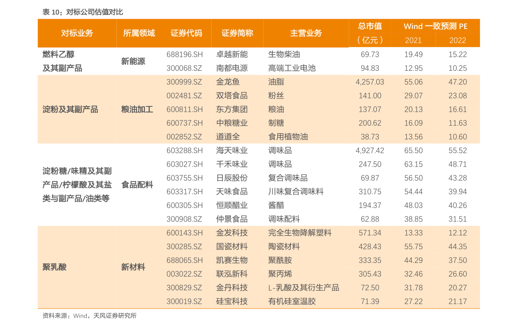This screenshot has width=525, height=328.
Task: Select company name 硅宝科技
Action: point(232,301)
